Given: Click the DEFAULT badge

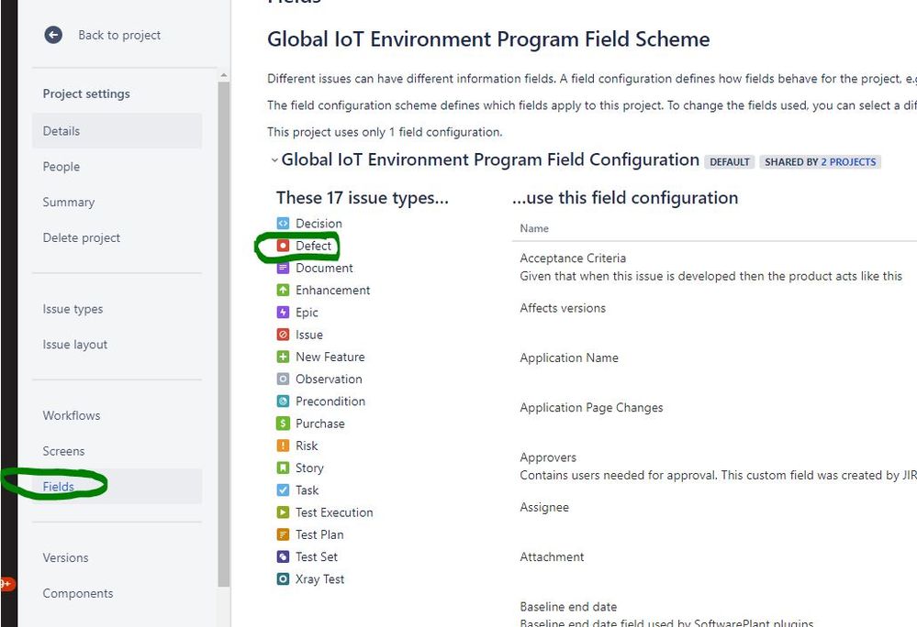Looking at the screenshot, I should click(x=729, y=161).
